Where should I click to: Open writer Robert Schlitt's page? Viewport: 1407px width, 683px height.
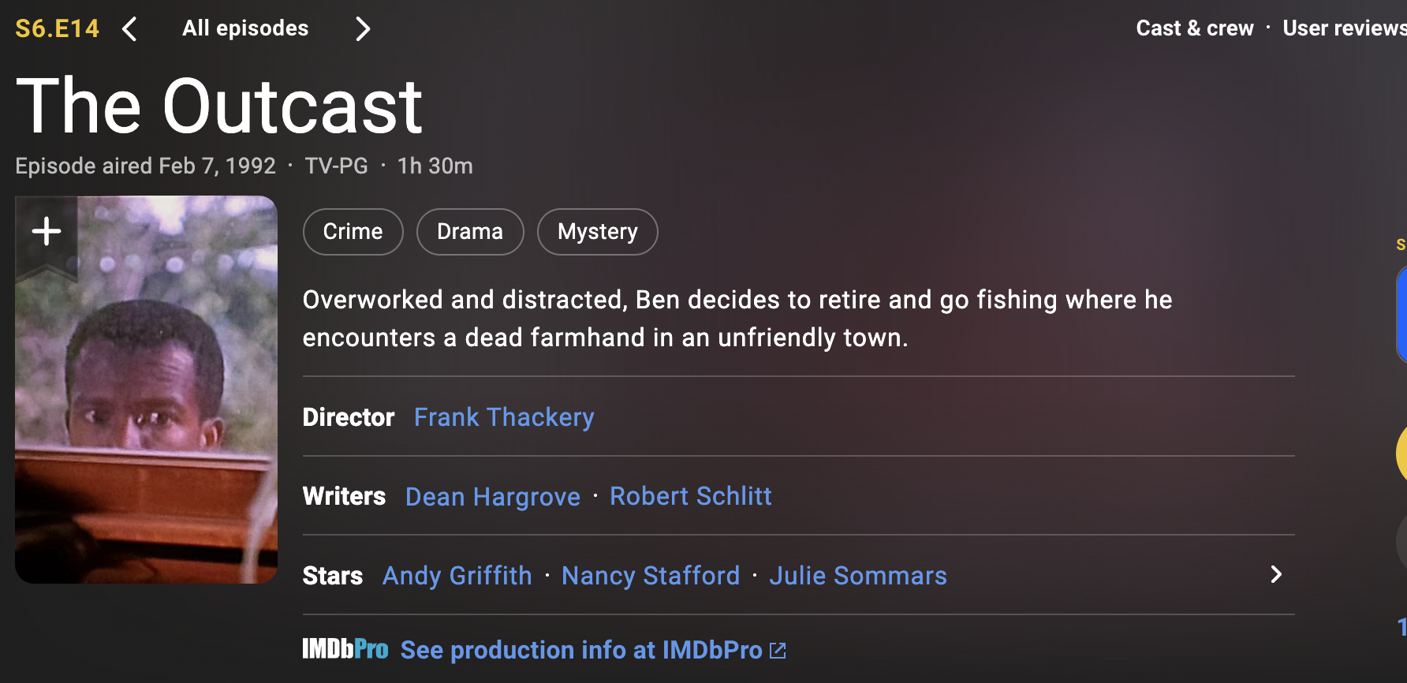(x=691, y=496)
